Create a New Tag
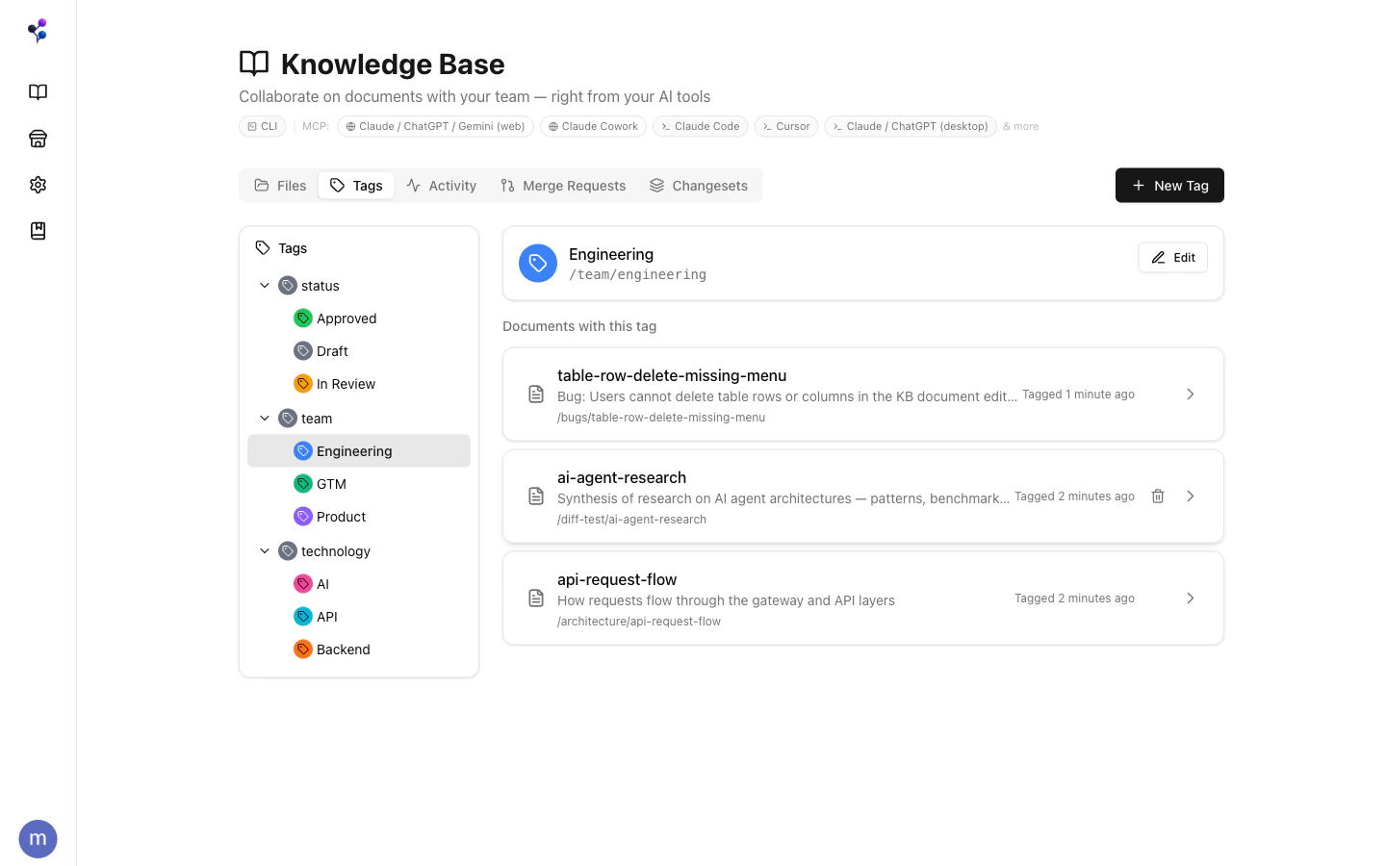 point(1169,186)
